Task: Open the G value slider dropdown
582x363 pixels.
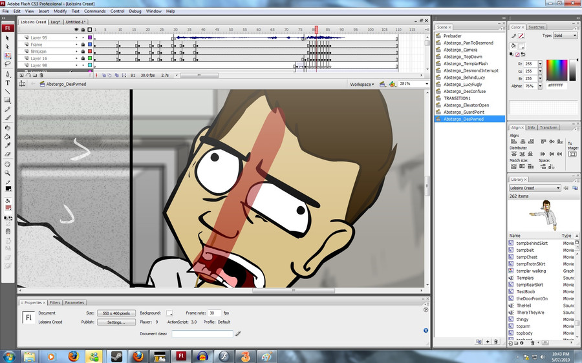Action: tap(540, 71)
